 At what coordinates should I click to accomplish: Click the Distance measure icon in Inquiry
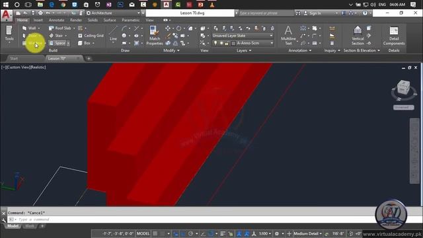[x=332, y=28]
